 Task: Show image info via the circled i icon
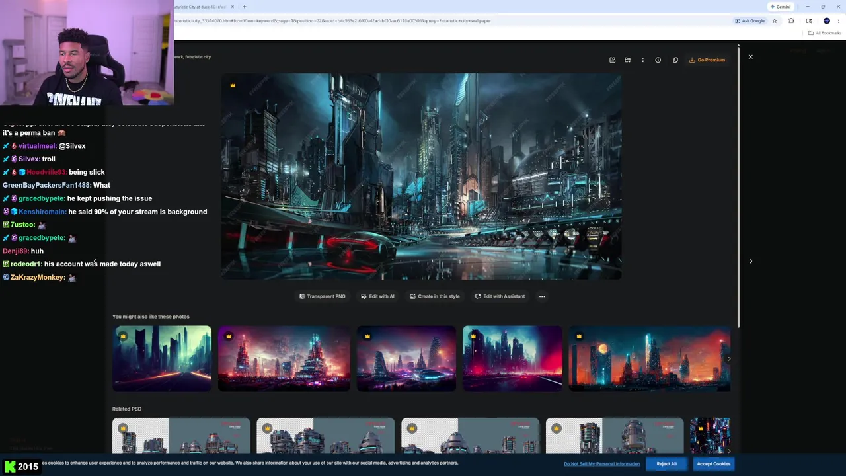(658, 60)
